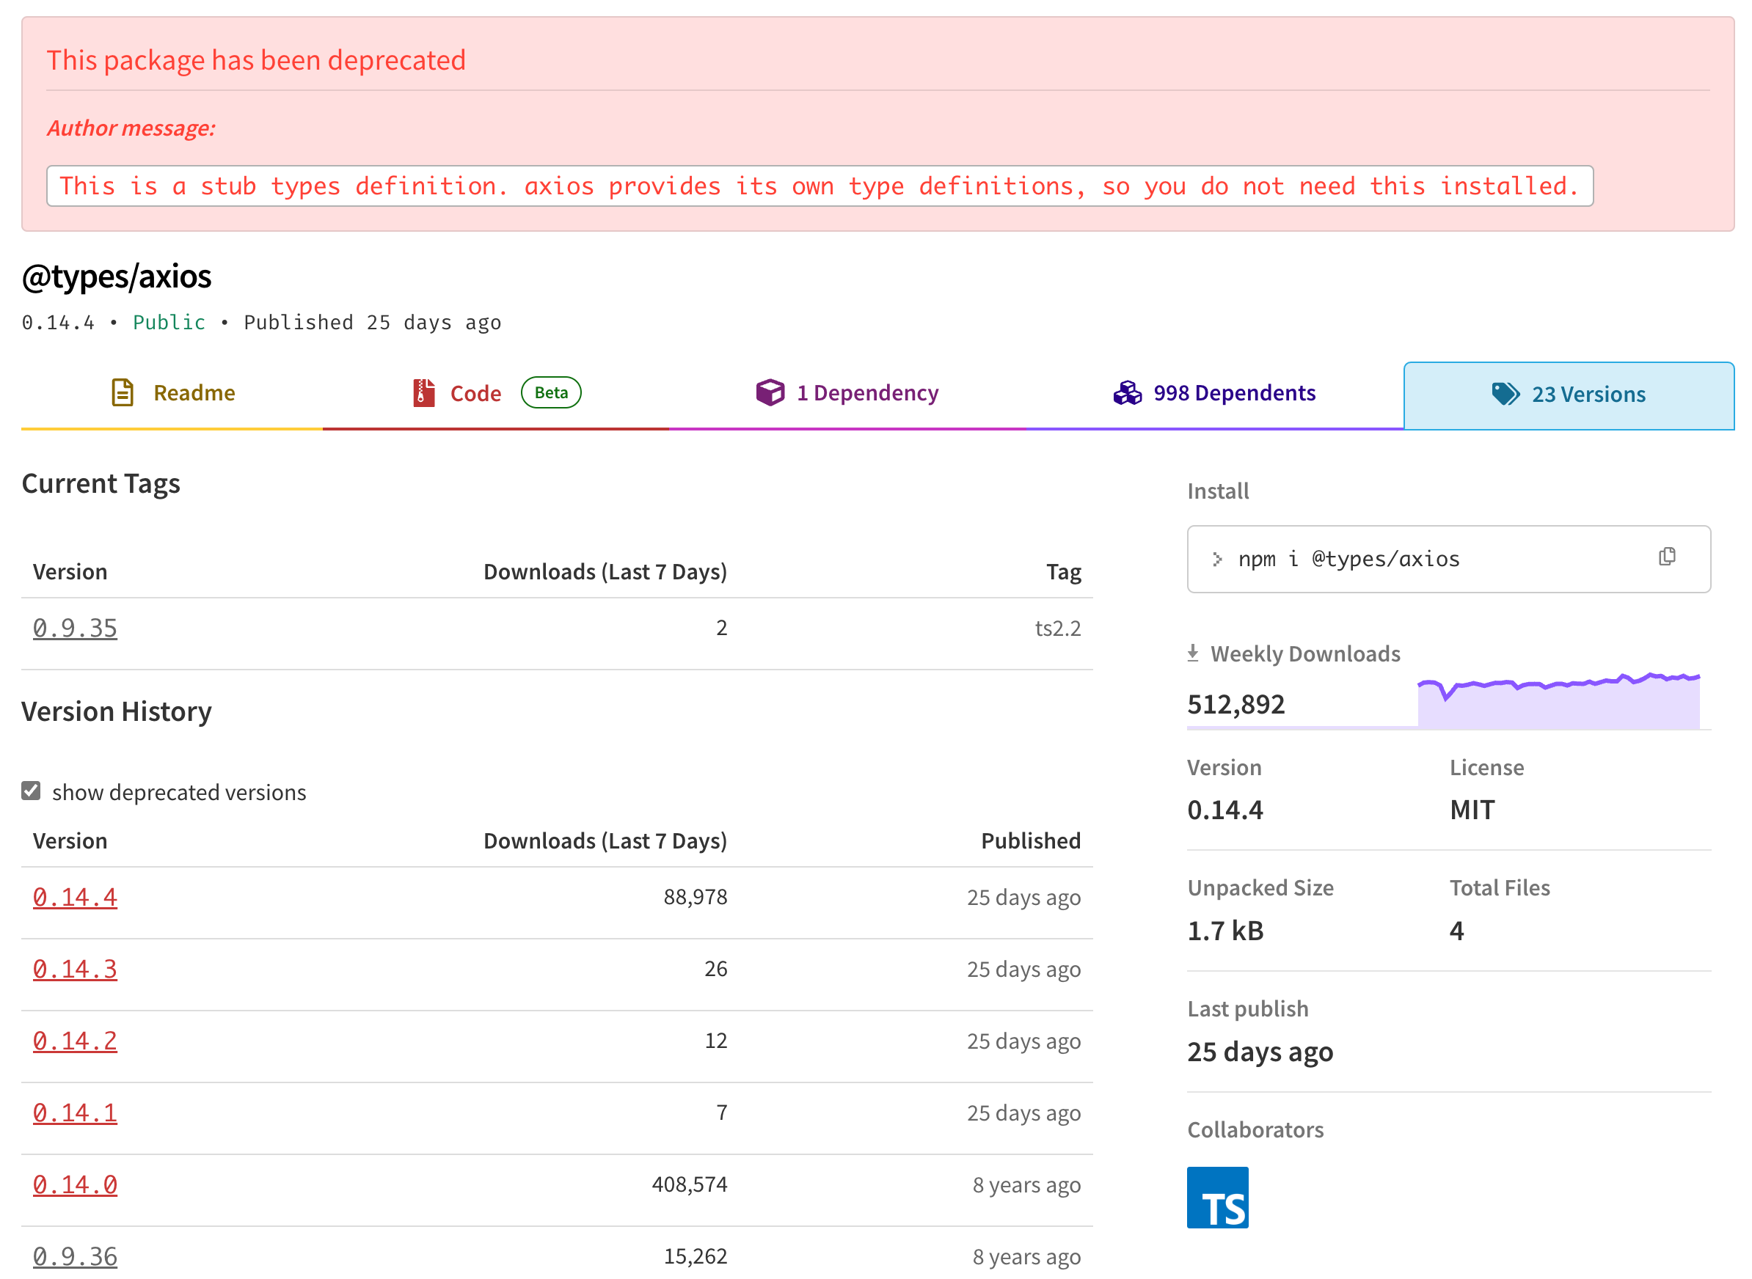Click the Readme document icon
1752x1279 pixels.
pos(123,392)
